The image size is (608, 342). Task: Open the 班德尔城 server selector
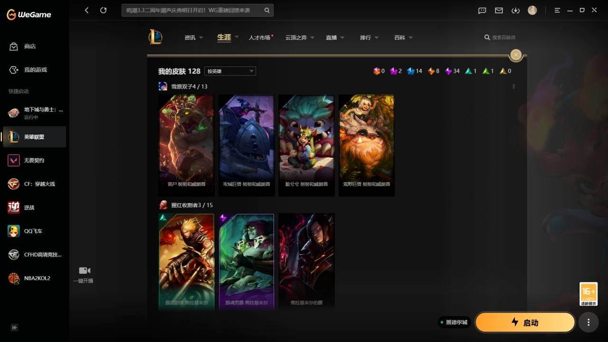pos(455,323)
